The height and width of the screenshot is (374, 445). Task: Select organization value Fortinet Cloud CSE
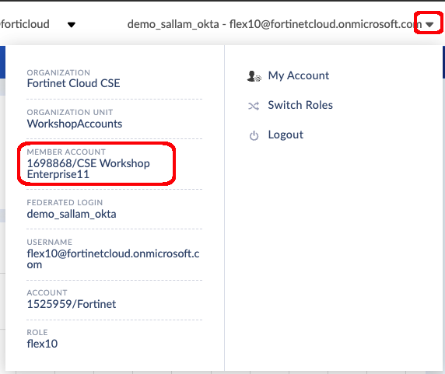click(73, 83)
